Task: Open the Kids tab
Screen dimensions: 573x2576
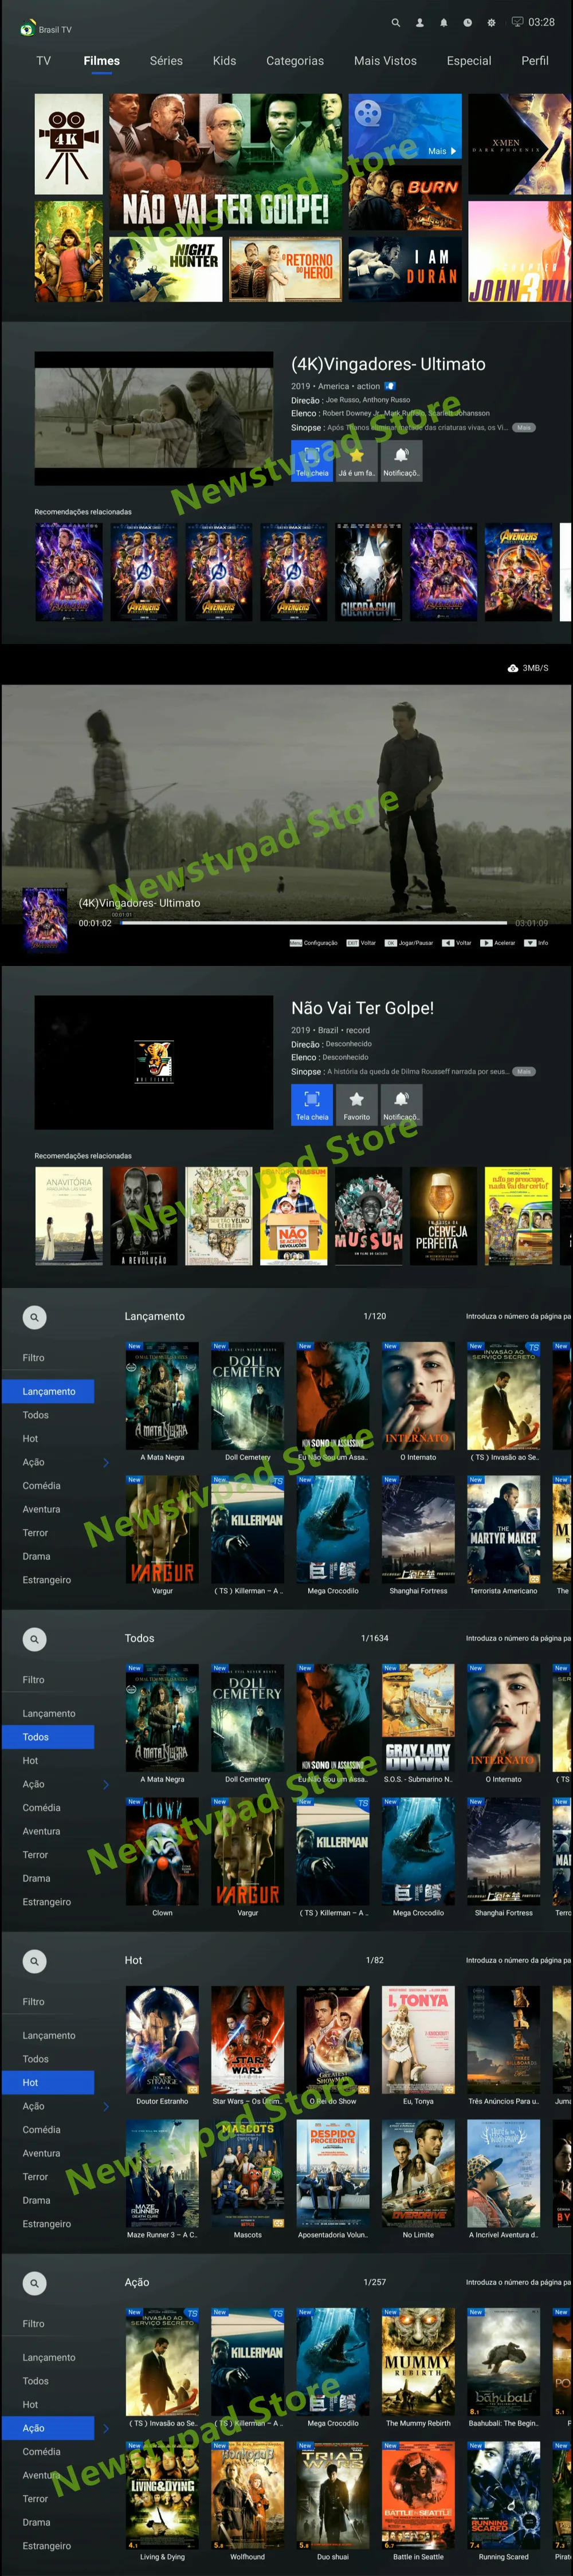Action: 224,61
